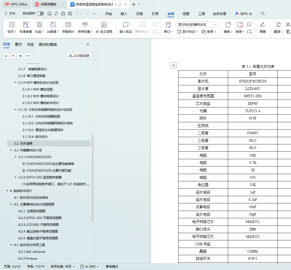Select the 画笔 pen tool
This screenshot has width=291, height=270.
pyautogui.click(x=263, y=25)
